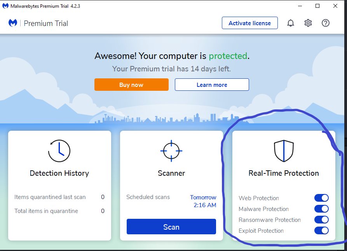This screenshot has height=251, width=347.
Task: Toggle Exploit Protection switch
Action: pyautogui.click(x=321, y=231)
